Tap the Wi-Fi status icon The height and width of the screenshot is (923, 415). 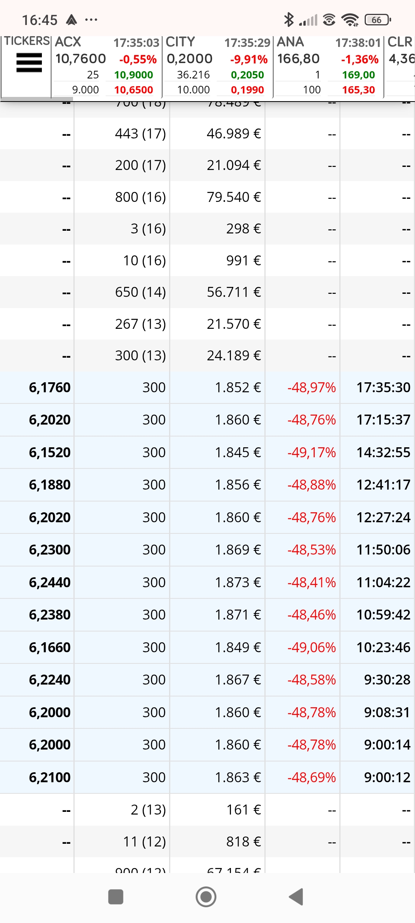(x=350, y=20)
